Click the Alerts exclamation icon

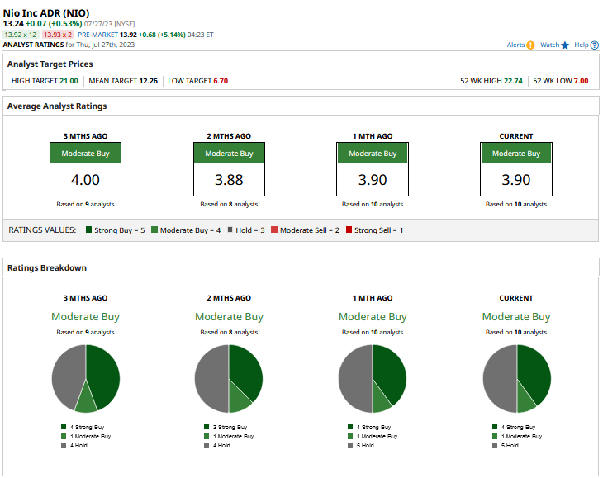point(530,45)
